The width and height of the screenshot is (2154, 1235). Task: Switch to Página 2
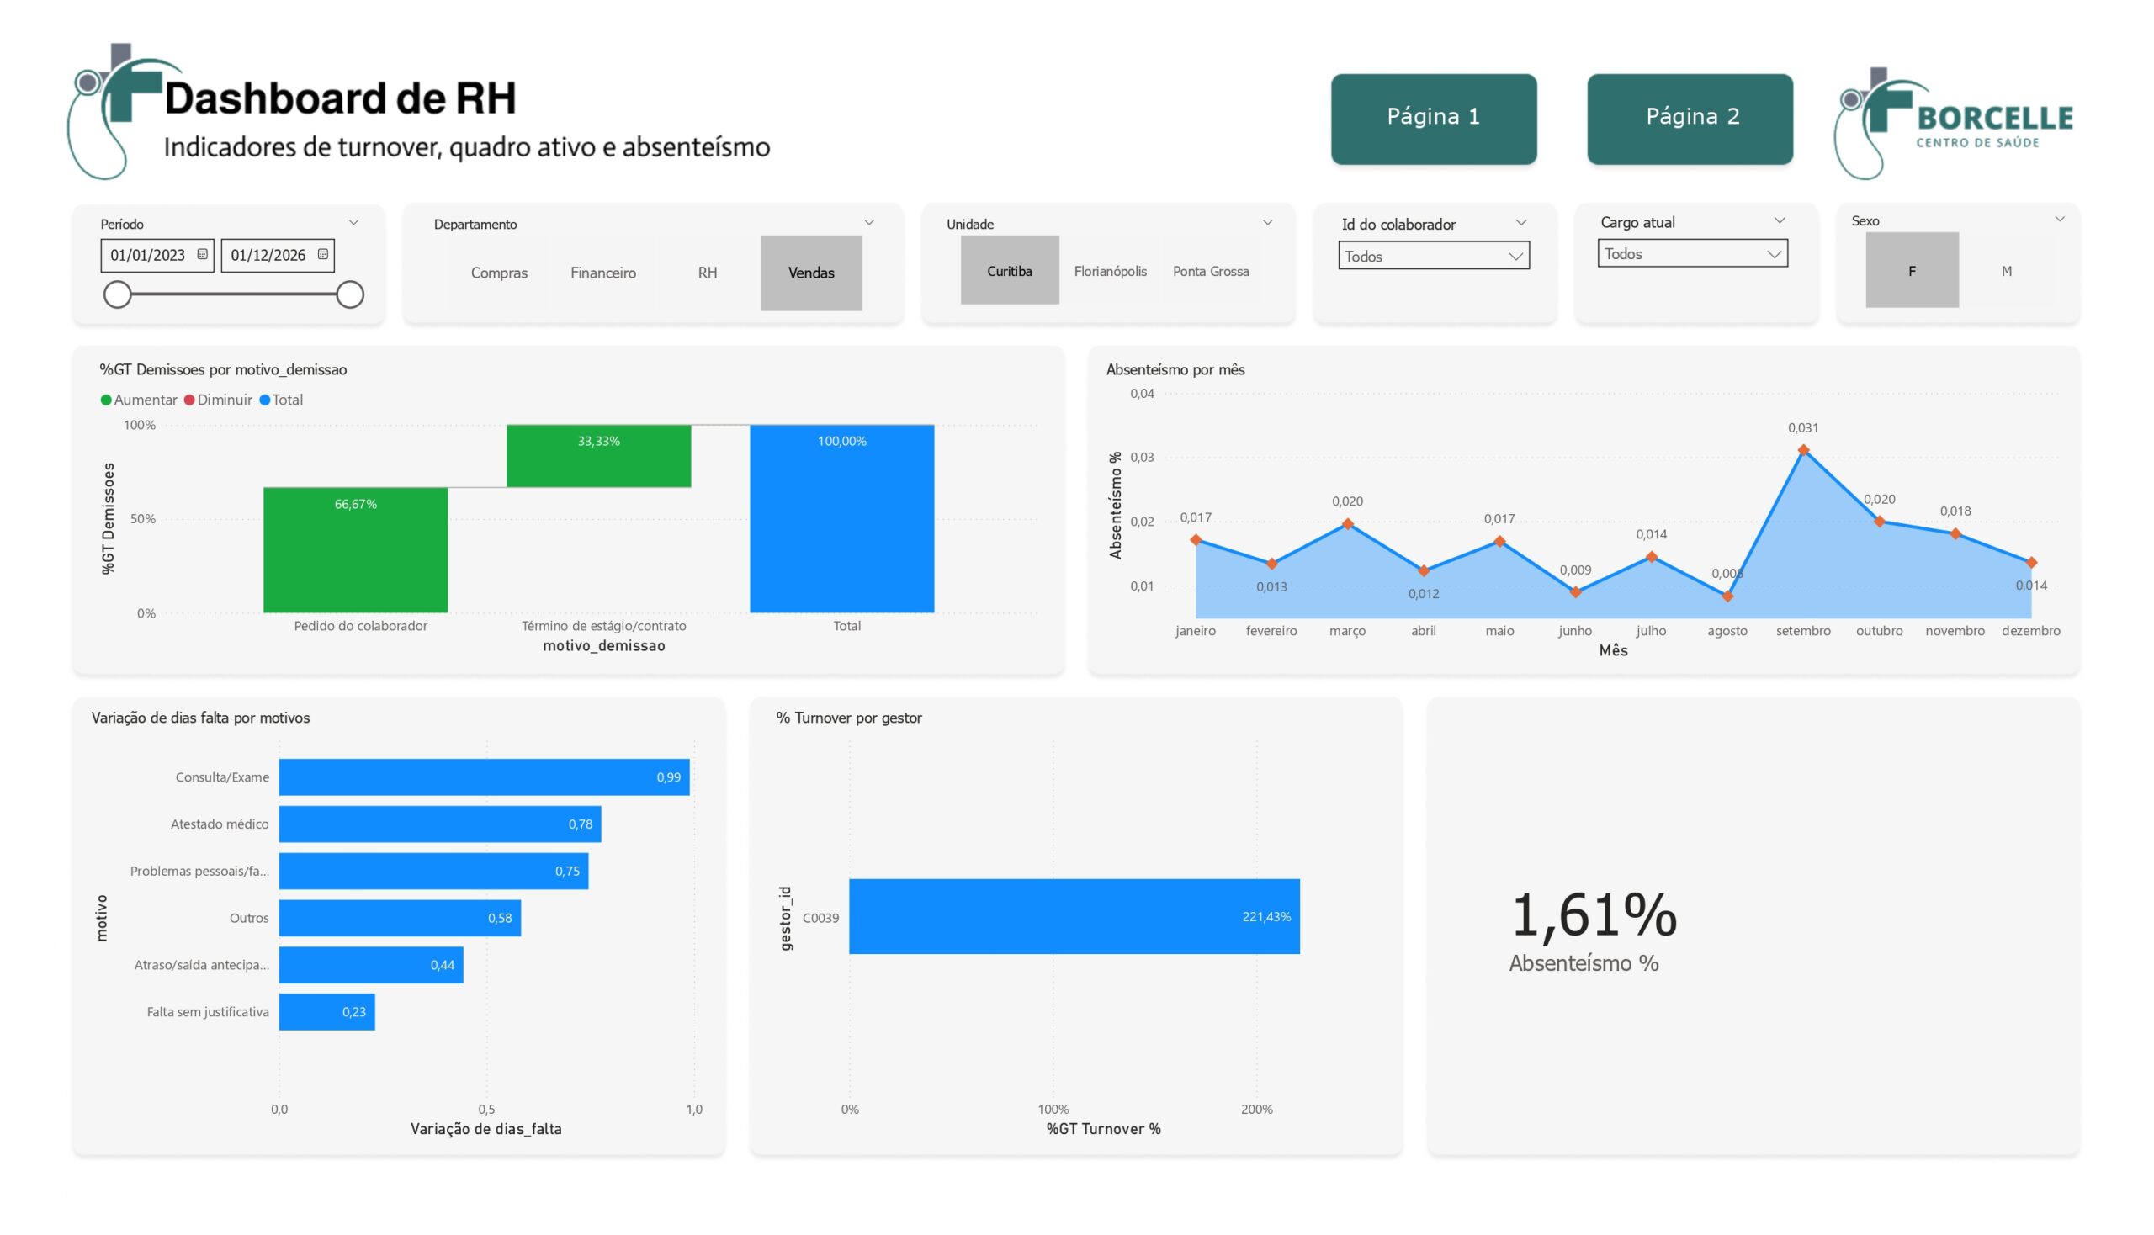pyautogui.click(x=1689, y=119)
